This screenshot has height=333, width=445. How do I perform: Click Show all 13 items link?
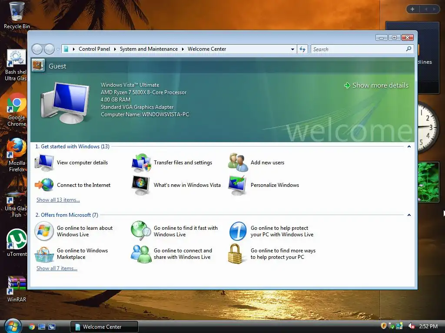click(58, 200)
